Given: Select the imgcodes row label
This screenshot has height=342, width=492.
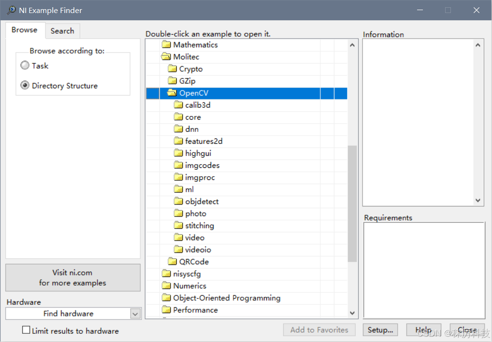Looking at the screenshot, I should click(x=202, y=165).
